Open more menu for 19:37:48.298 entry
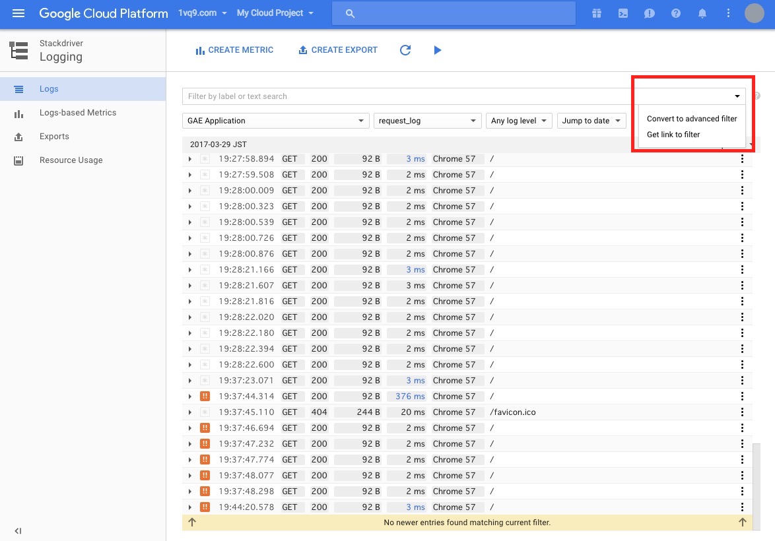775x541 pixels. pos(742,491)
